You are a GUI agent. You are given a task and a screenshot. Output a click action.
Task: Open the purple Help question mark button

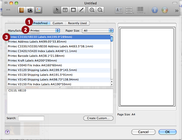pyautogui.click(x=7, y=132)
